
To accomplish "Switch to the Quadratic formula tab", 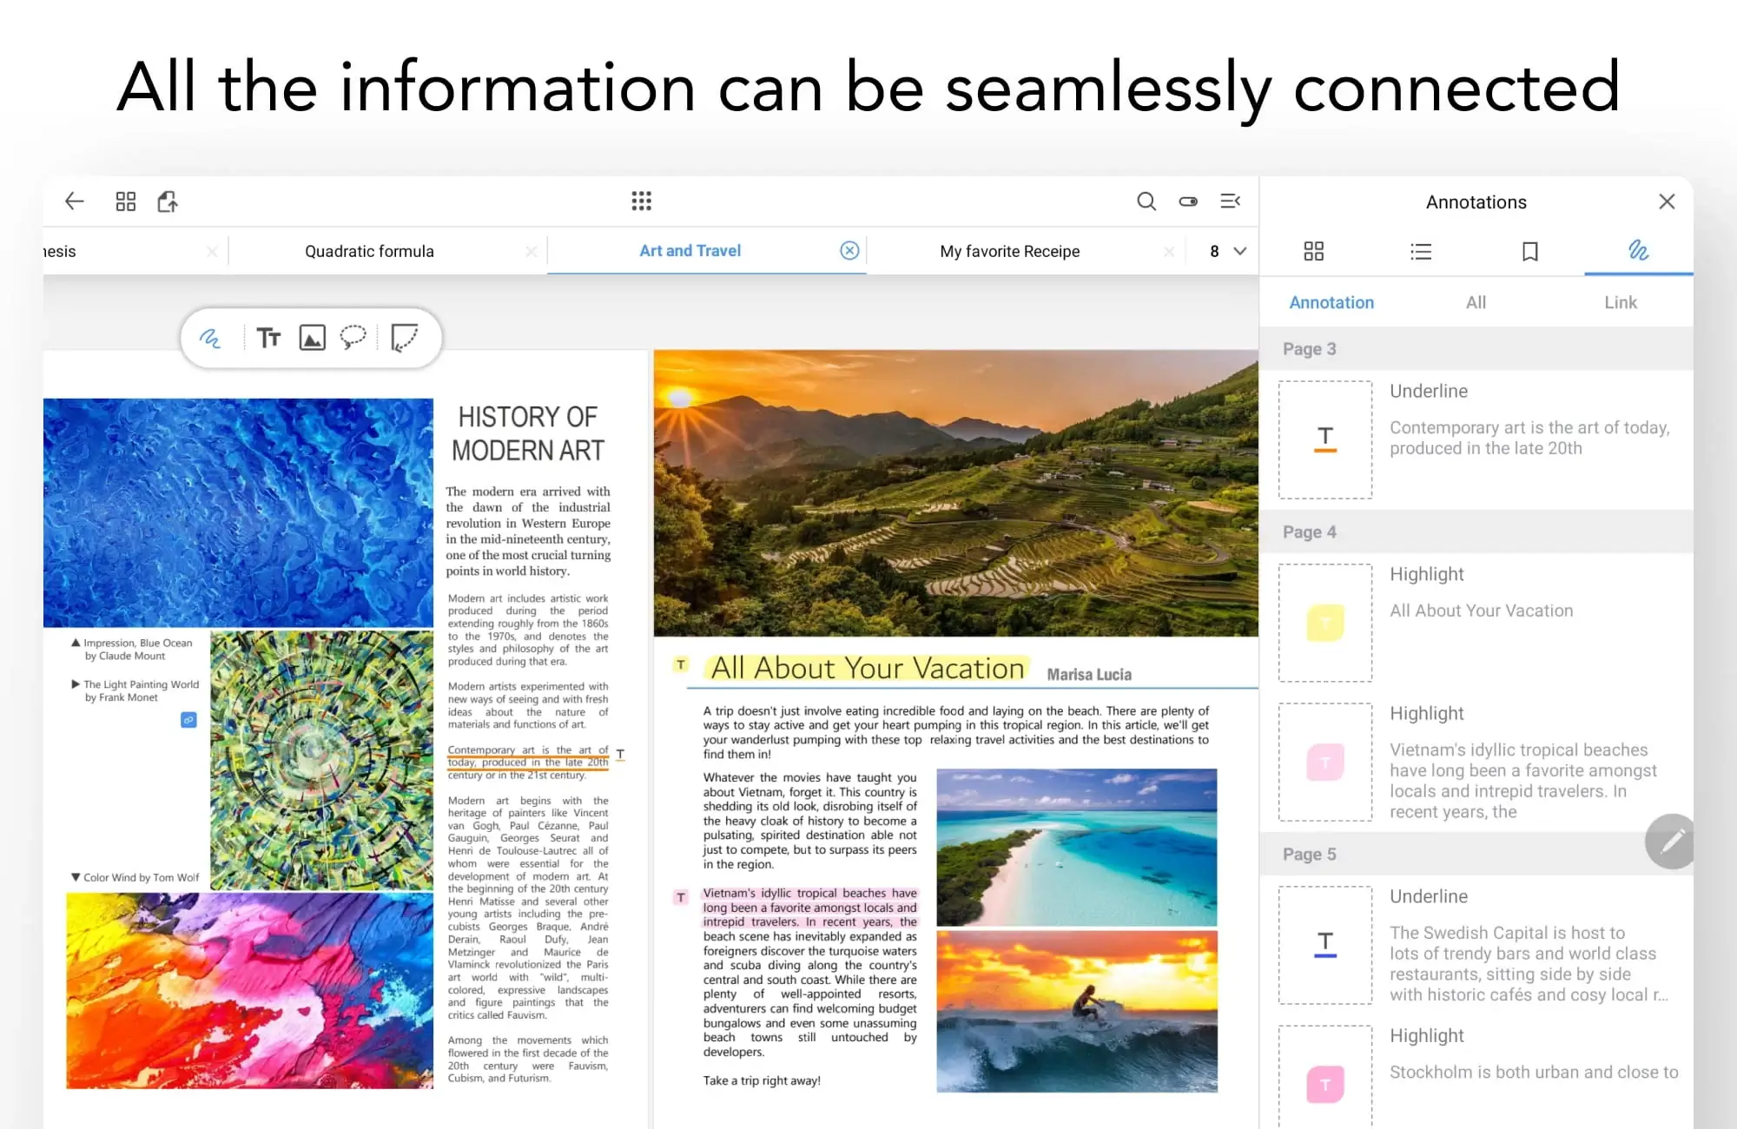I will [369, 251].
